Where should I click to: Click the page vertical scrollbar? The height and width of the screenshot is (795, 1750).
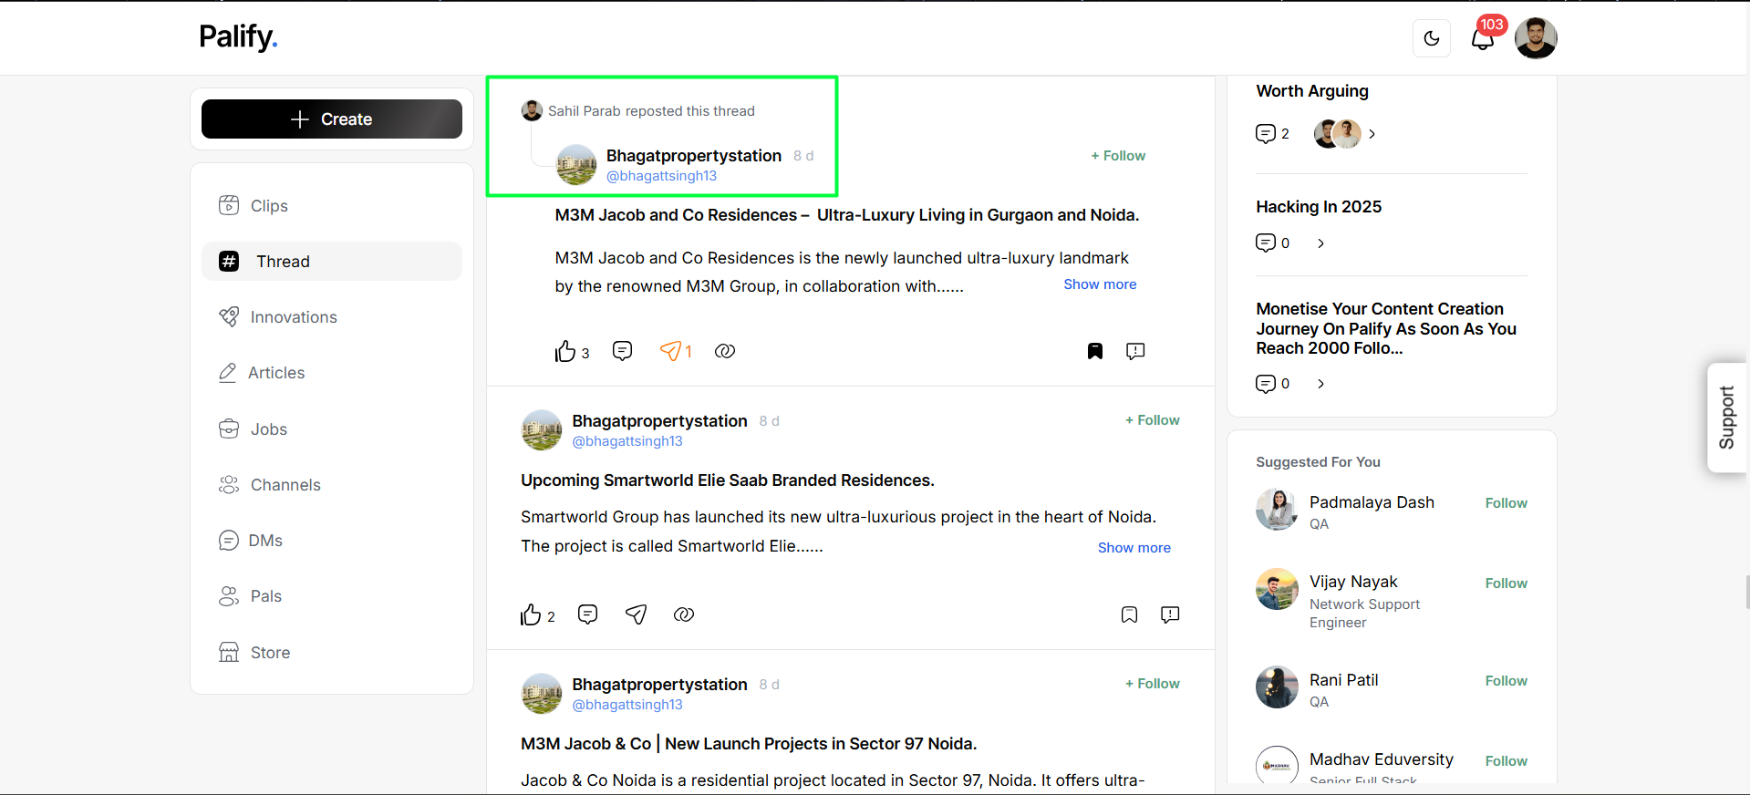[1746, 592]
